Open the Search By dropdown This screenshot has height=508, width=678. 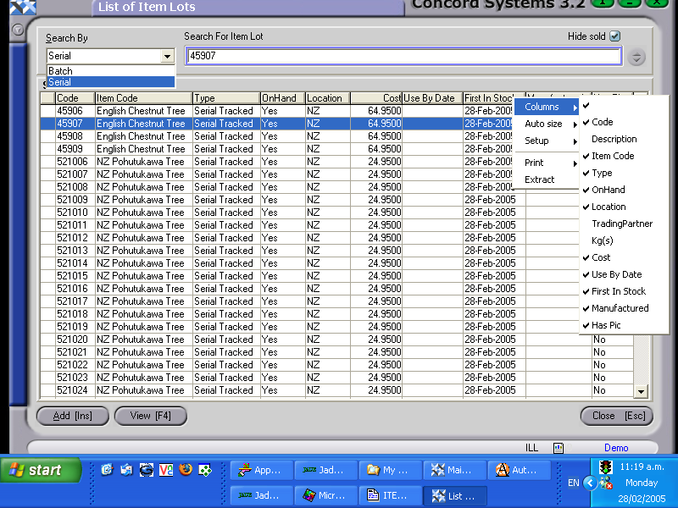(x=168, y=56)
